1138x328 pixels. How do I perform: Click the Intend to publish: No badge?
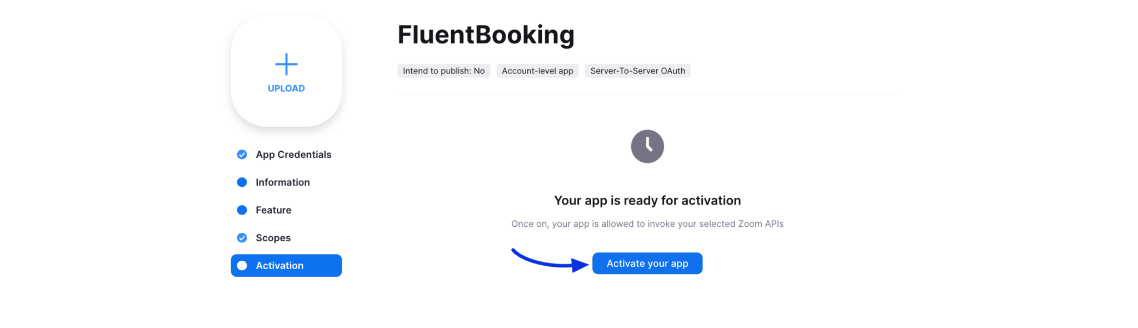point(443,71)
